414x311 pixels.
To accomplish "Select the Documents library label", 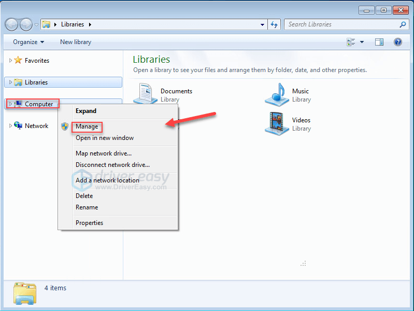I will pos(176,91).
